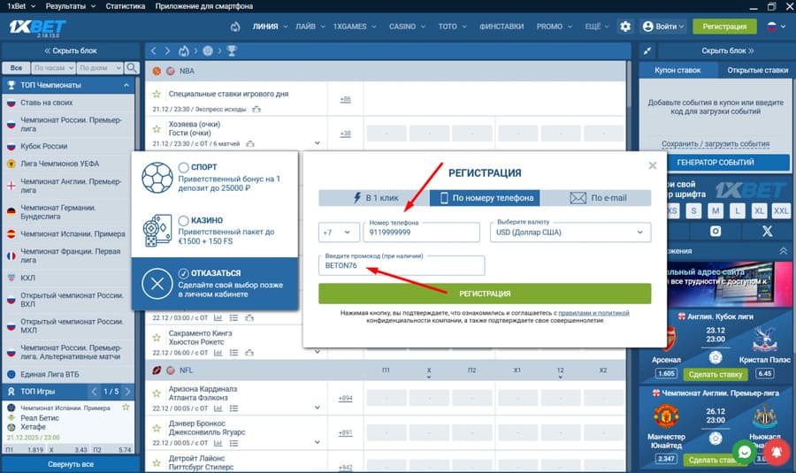Open the green chat bubble button
This screenshot has height=473, width=796.
tap(744, 452)
